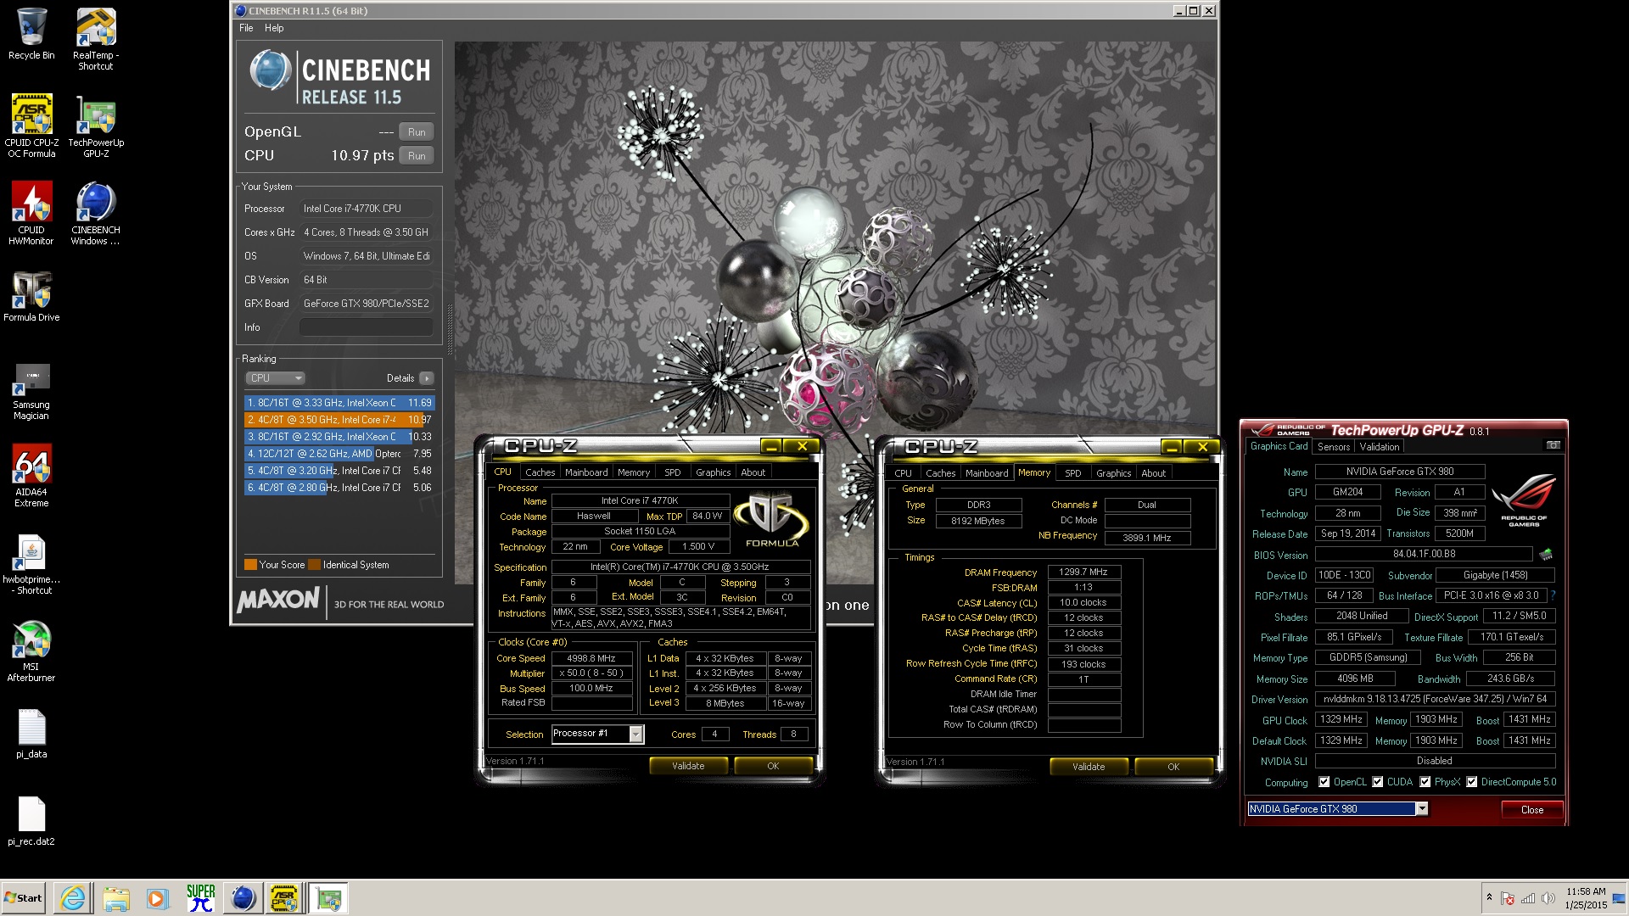Open the MSI Afterburner desktop icon
Image resolution: width=1629 pixels, height=916 pixels.
click(31, 651)
